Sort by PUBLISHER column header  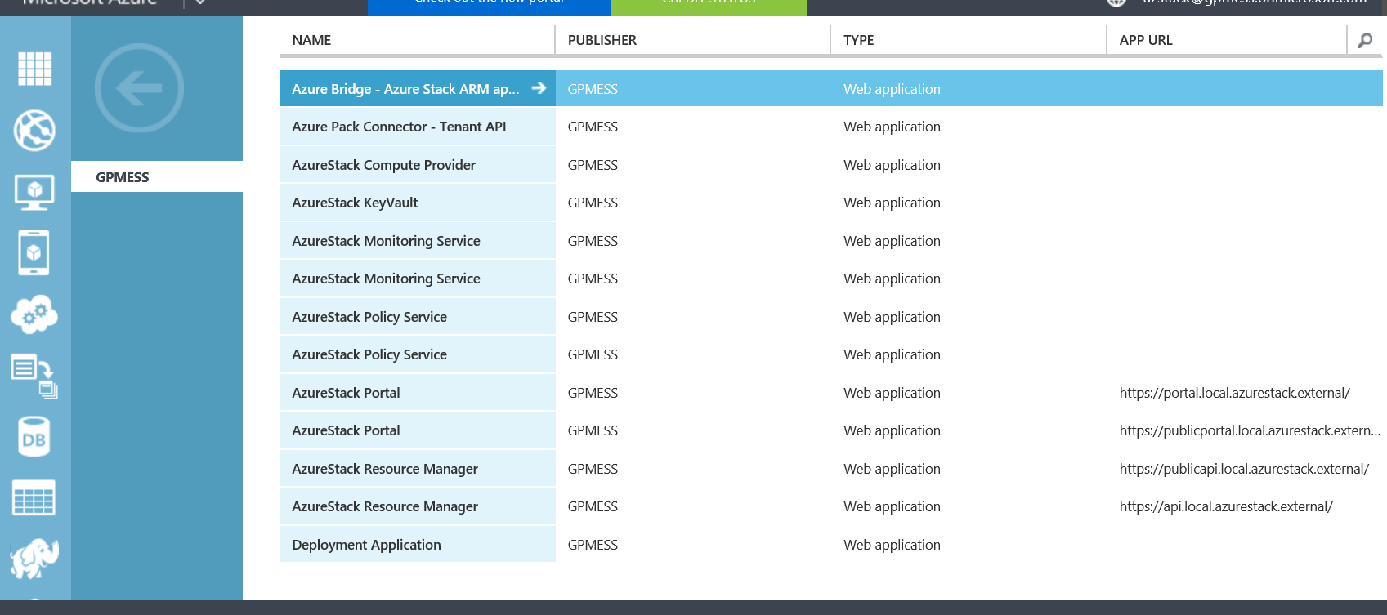click(602, 40)
